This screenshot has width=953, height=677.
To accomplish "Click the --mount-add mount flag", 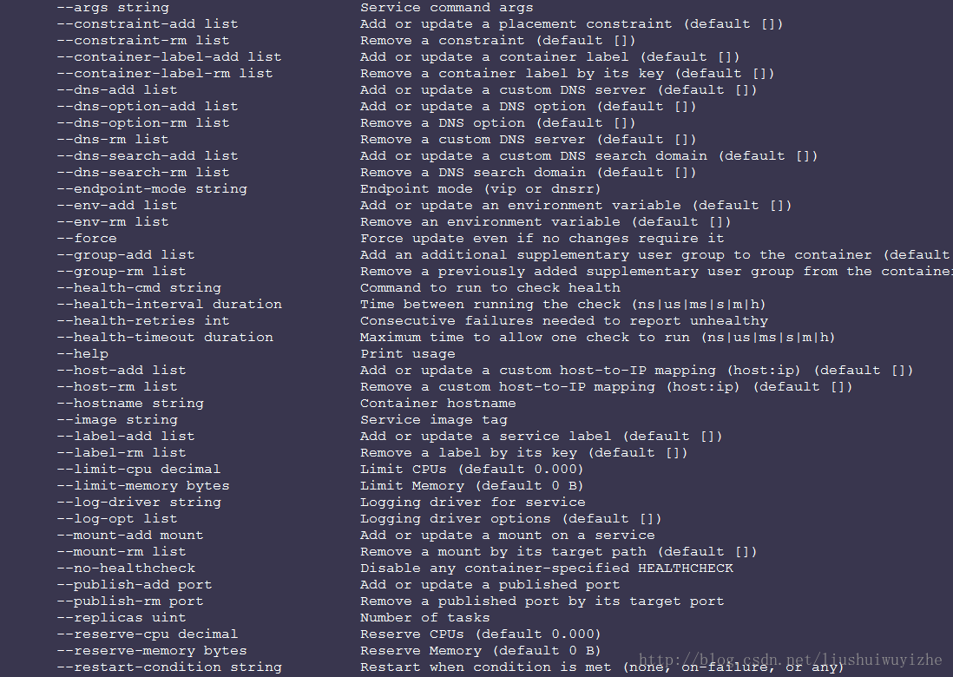I will tap(130, 536).
